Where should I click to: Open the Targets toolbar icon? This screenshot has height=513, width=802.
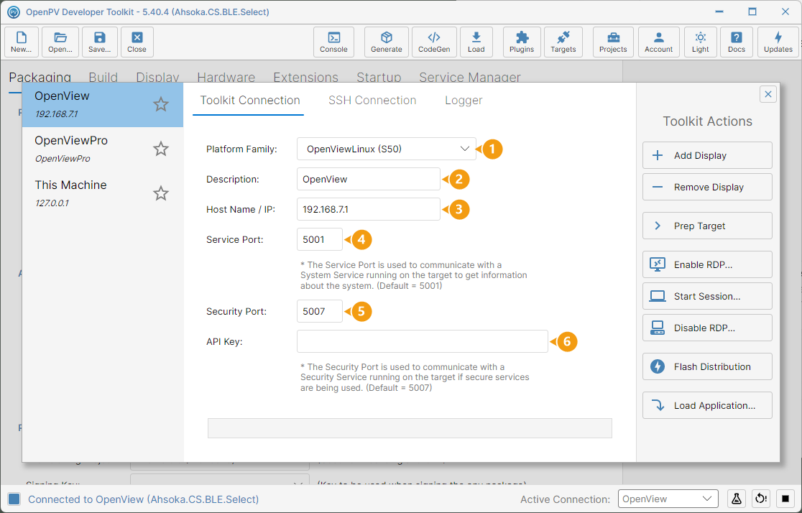coord(563,42)
